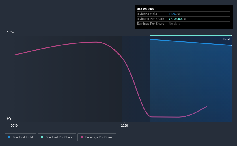Click the 0% y-axis label

tap(9, 118)
